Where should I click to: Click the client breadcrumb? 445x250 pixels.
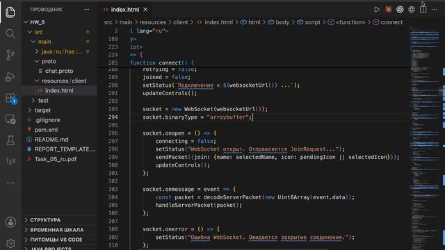pyautogui.click(x=181, y=22)
